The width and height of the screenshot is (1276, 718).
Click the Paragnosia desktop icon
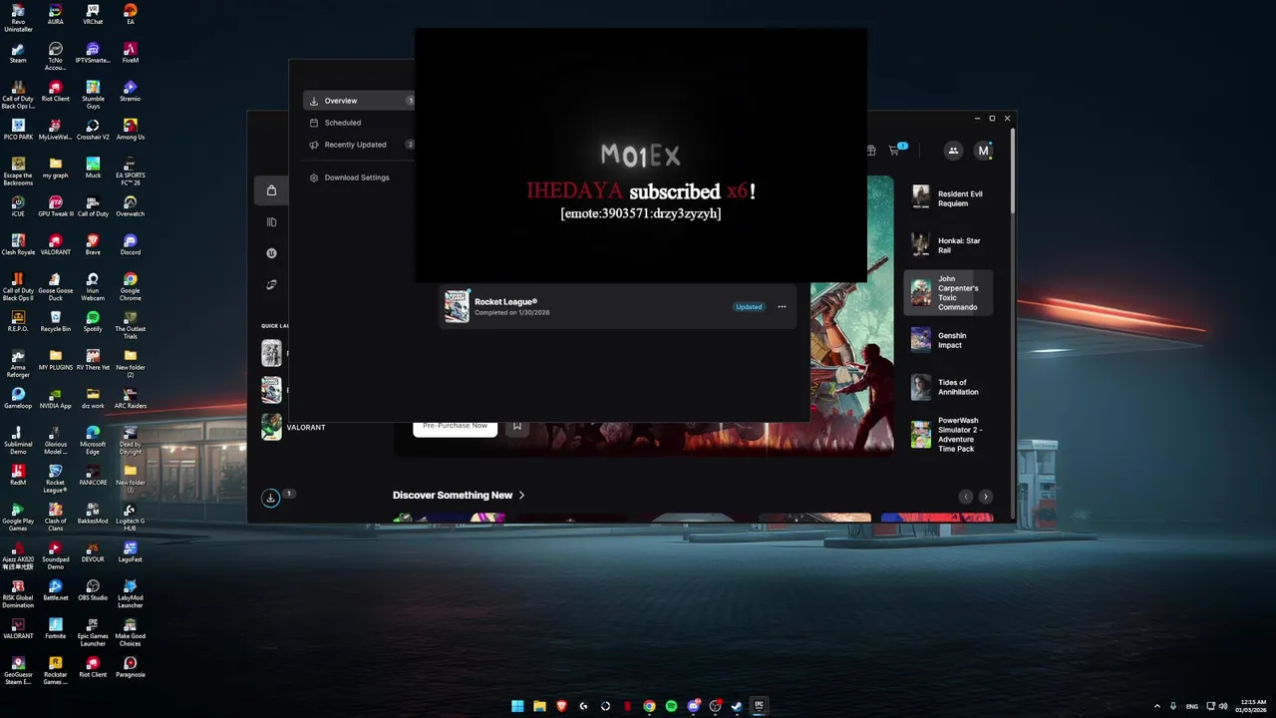tap(131, 667)
